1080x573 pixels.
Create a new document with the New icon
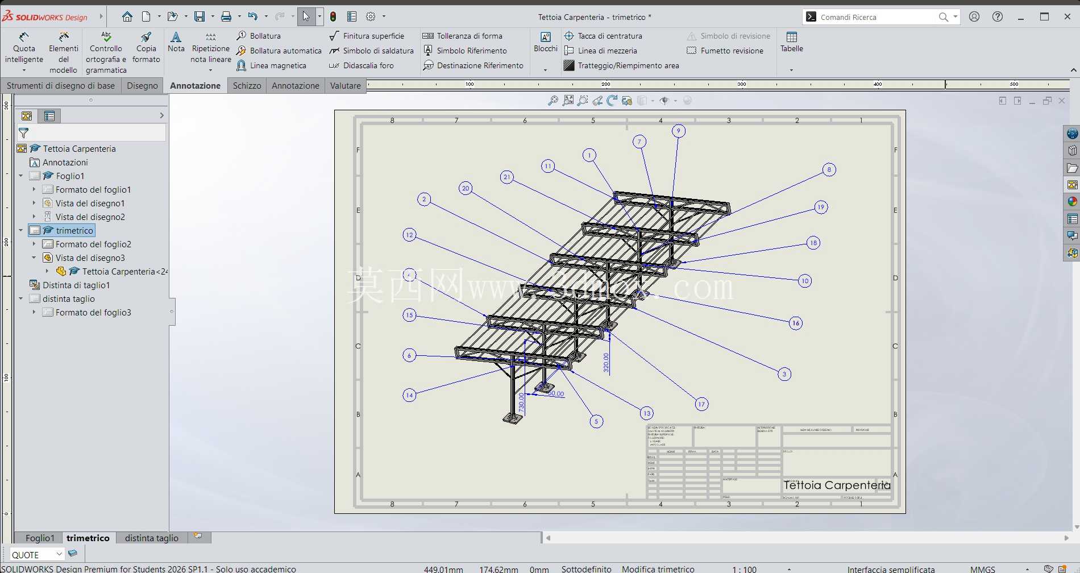tap(146, 16)
